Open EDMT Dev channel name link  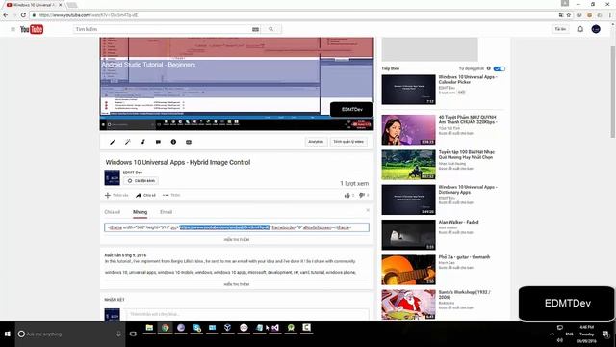pyautogui.click(x=133, y=173)
